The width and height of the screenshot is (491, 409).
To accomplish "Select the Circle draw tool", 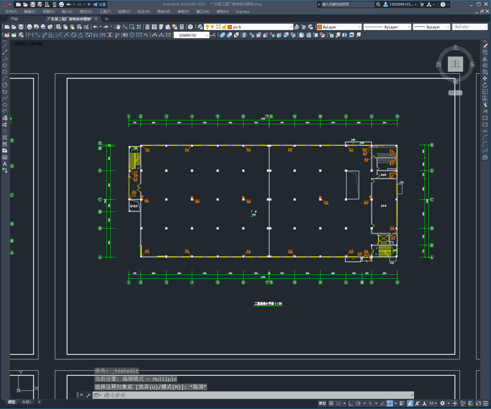I will [x=5, y=85].
